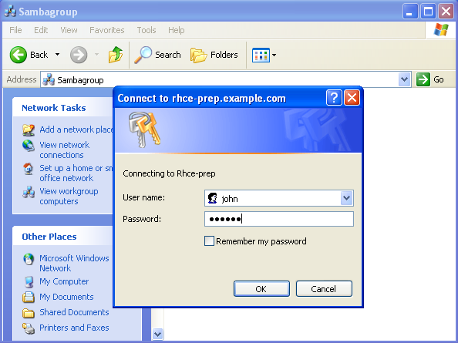Viewport: 458px width, 343px height.
Task: Open Back history dropdown arrow
Action: pos(58,55)
